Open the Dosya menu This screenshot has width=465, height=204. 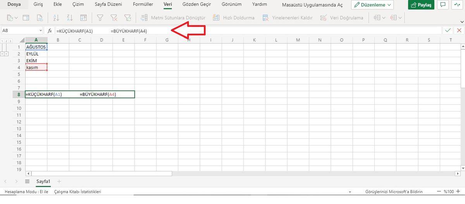click(x=14, y=5)
